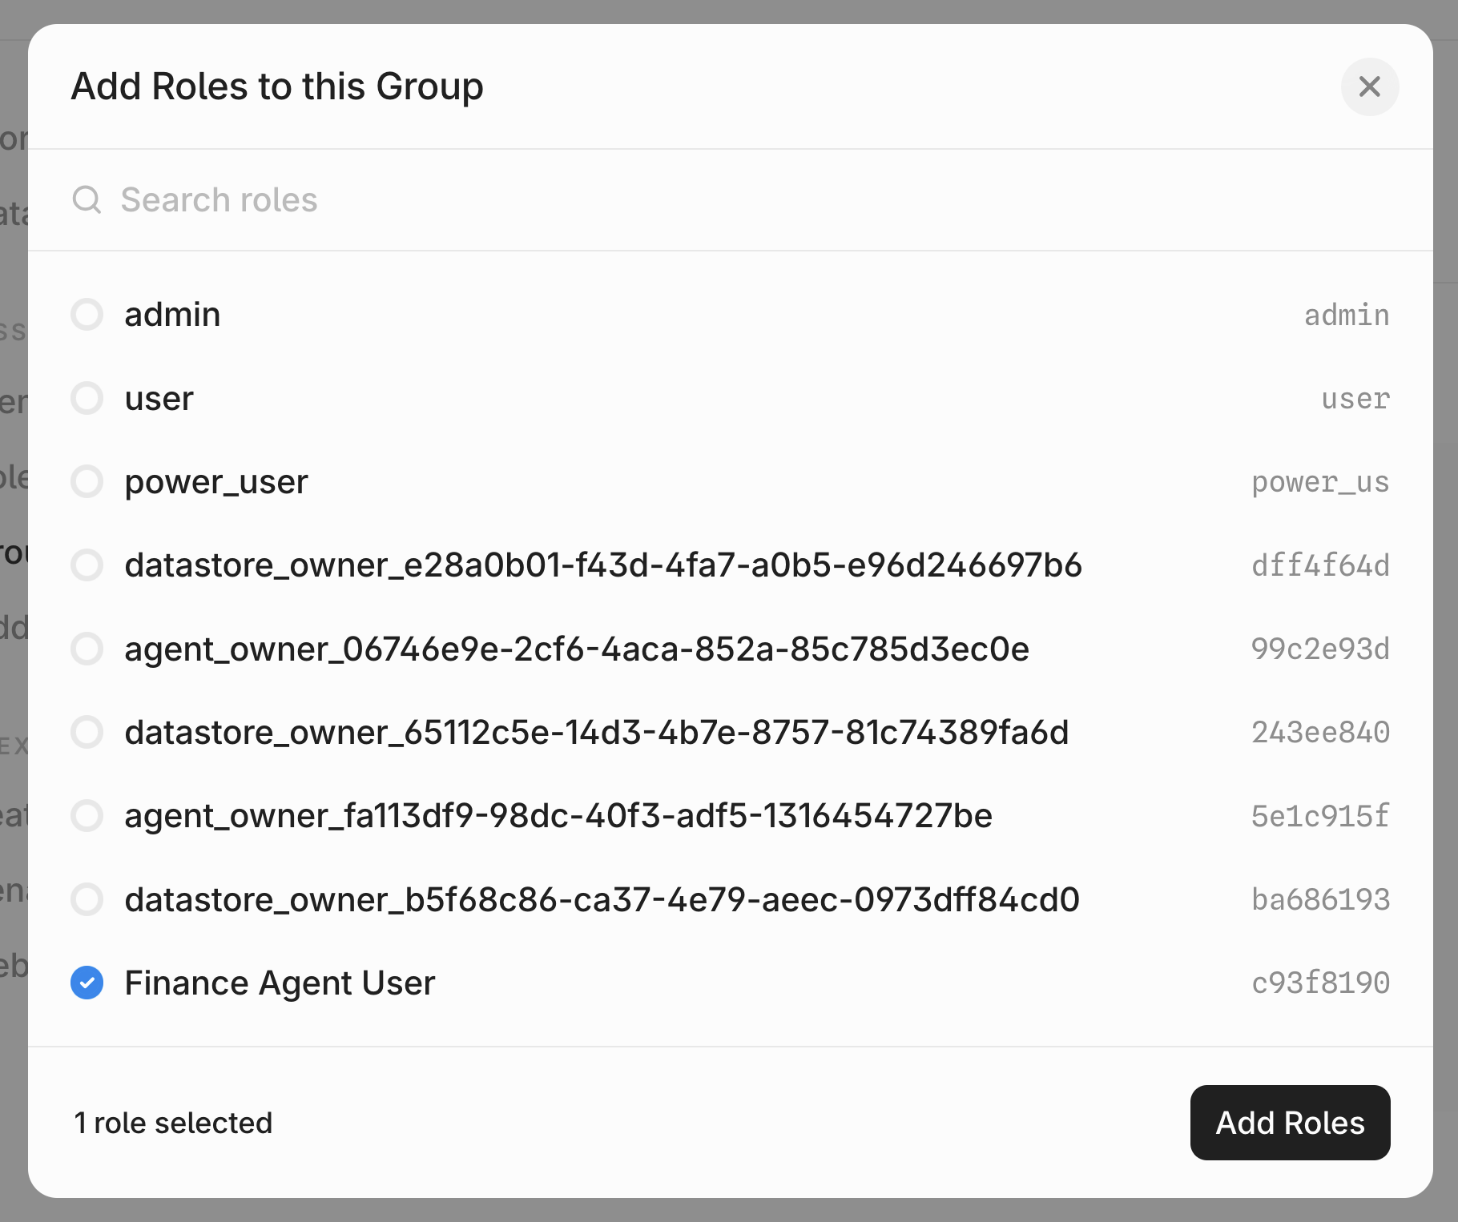Click the power_user role name
Screen dimensions: 1458x1222
pyautogui.click(x=216, y=481)
